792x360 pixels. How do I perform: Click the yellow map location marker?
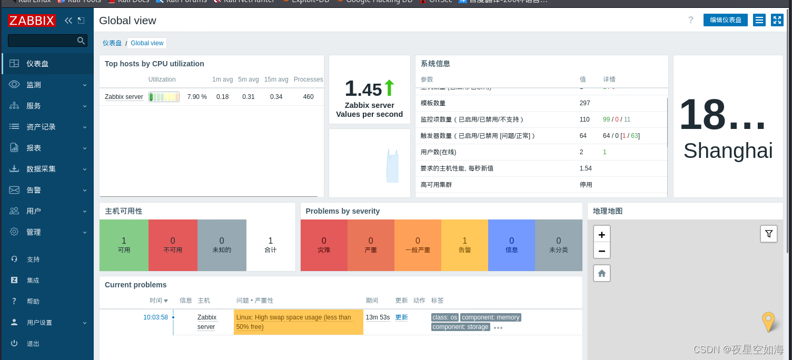[x=768, y=322]
